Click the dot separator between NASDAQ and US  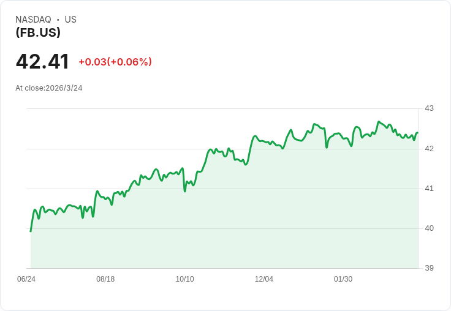tap(58, 20)
